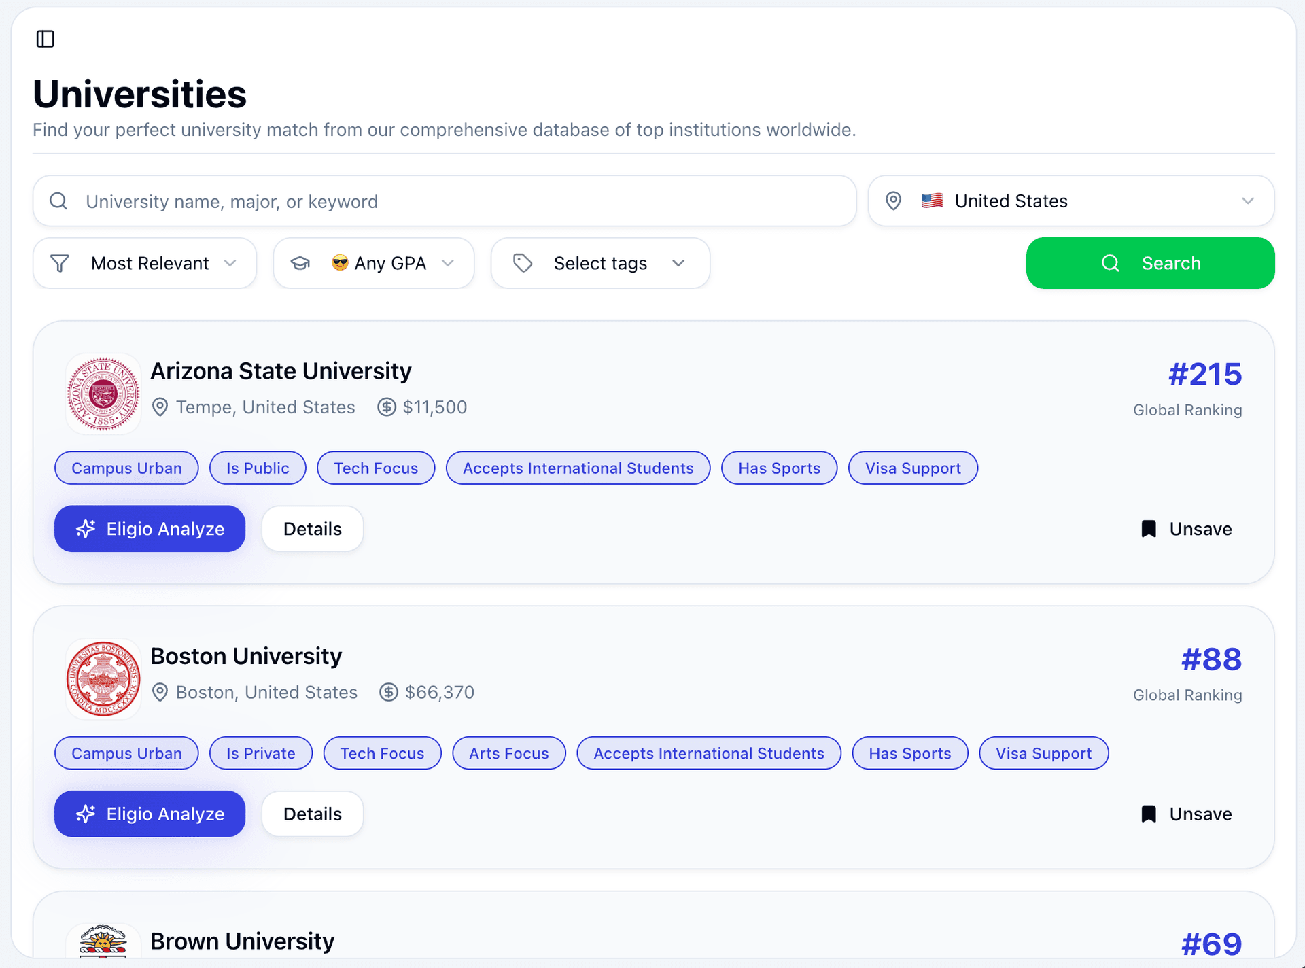Screen dimensions: 1305x968
Task: Click the Campus Urban tag on Arizona State
Action: (126, 468)
